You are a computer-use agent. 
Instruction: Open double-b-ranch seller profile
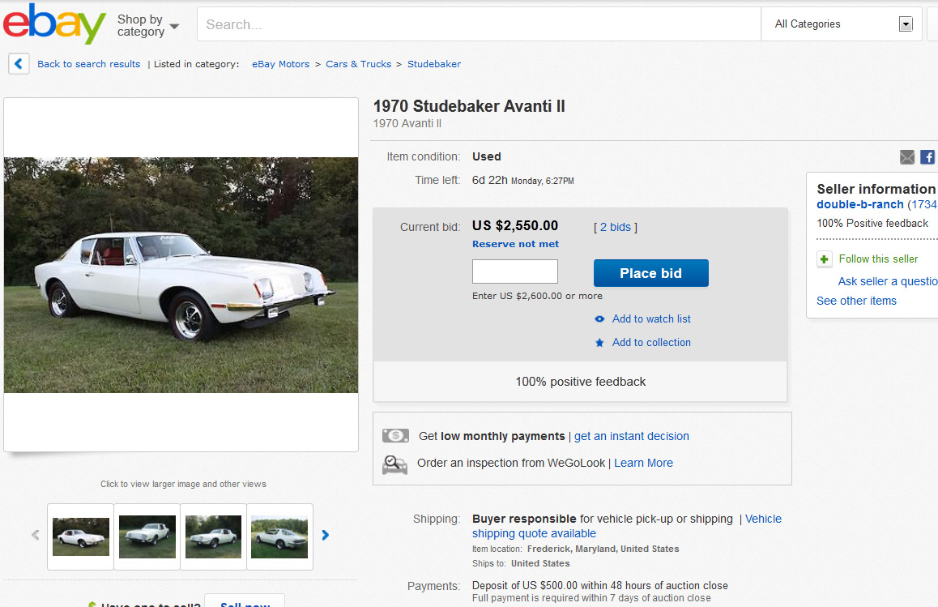click(x=859, y=204)
